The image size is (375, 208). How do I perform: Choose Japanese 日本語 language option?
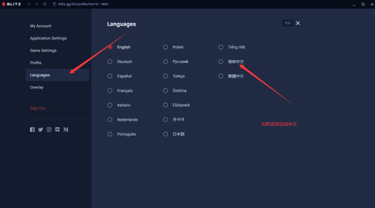coord(166,134)
